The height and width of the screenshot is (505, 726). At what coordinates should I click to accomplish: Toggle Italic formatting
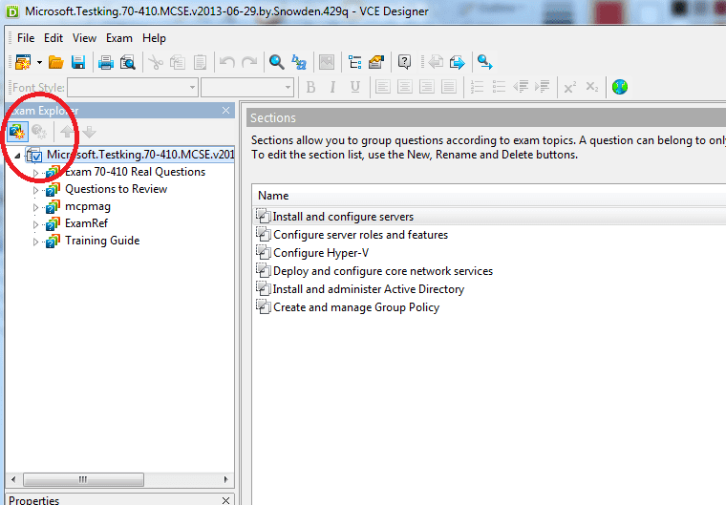click(332, 87)
